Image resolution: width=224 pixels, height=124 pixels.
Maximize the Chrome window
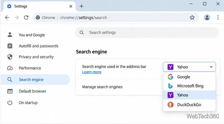(205, 4)
